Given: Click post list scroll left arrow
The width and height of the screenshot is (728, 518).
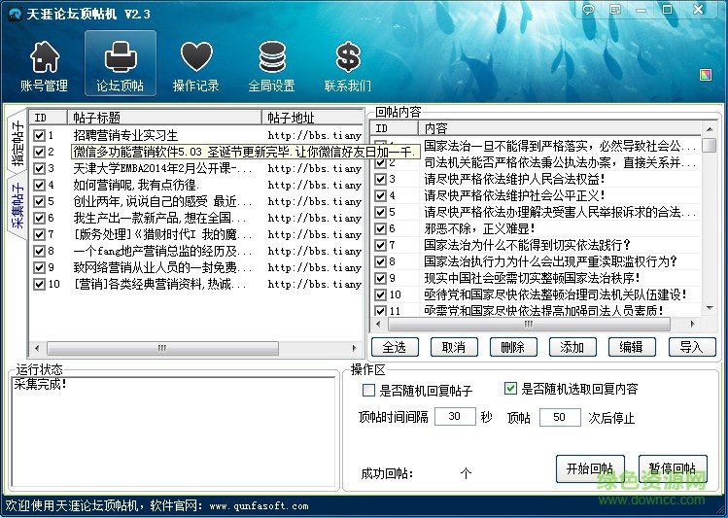Looking at the screenshot, I should (x=37, y=348).
